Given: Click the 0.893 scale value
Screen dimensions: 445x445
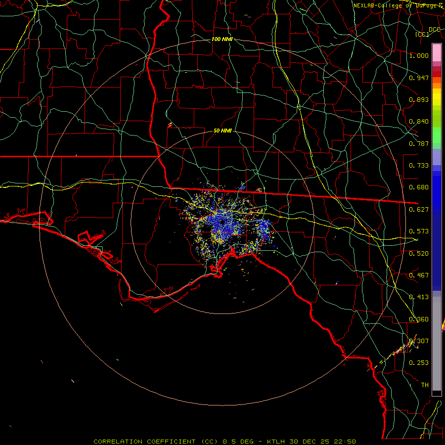Looking at the screenshot, I should [x=419, y=99].
